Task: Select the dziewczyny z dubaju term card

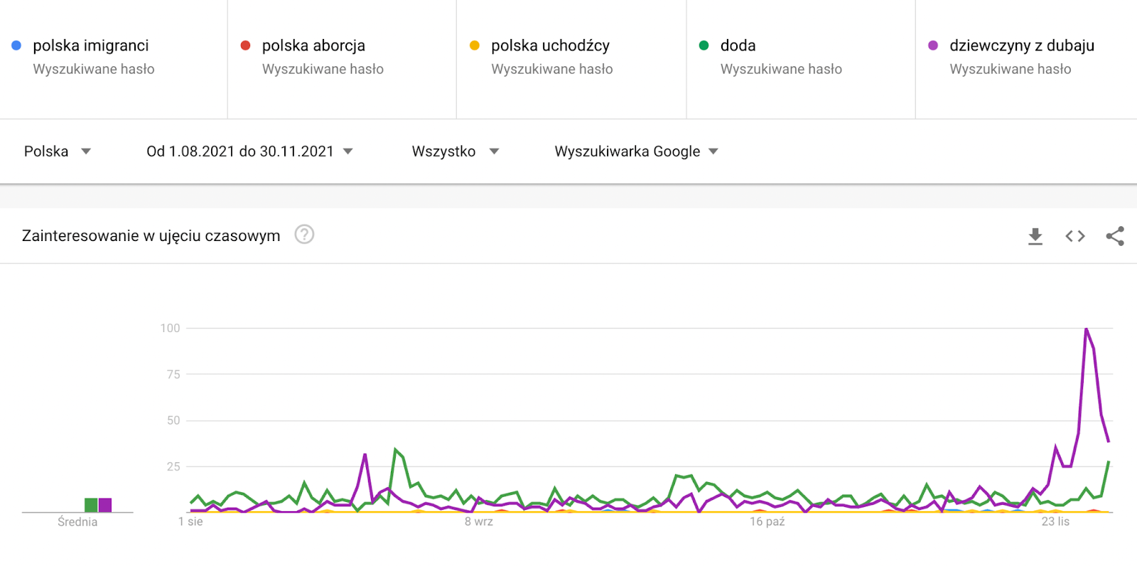Action: [1026, 59]
